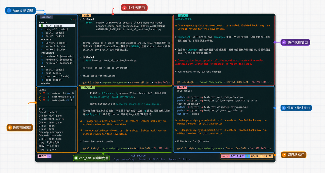Click the retry icon on main>push row
This screenshot has width=325, height=173.
[x=40, y=100]
